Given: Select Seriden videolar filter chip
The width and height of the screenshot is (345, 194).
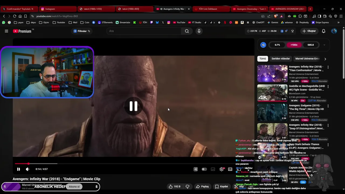Looking at the screenshot, I should [281, 58].
